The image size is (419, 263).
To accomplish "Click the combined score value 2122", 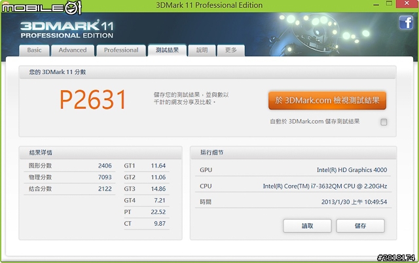I will pyautogui.click(x=105, y=189).
